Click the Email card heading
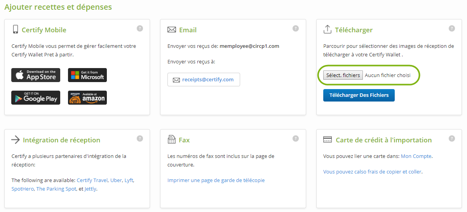Image resolution: width=467 pixels, height=212 pixels. tap(188, 30)
